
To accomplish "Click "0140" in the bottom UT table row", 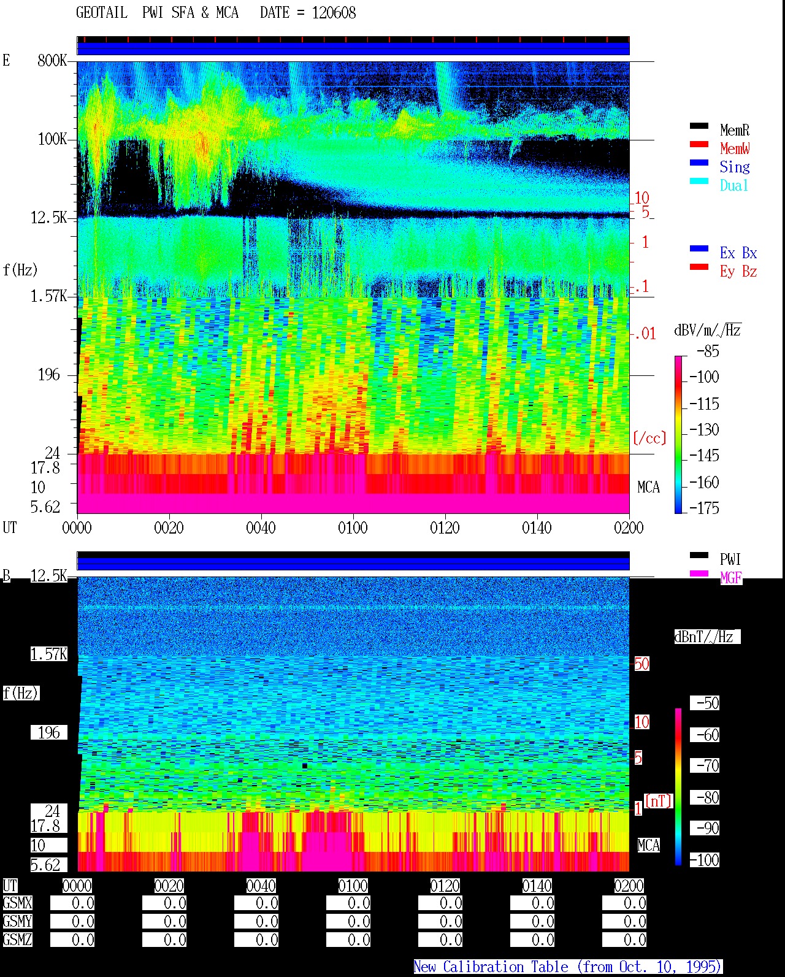I will pos(537,886).
